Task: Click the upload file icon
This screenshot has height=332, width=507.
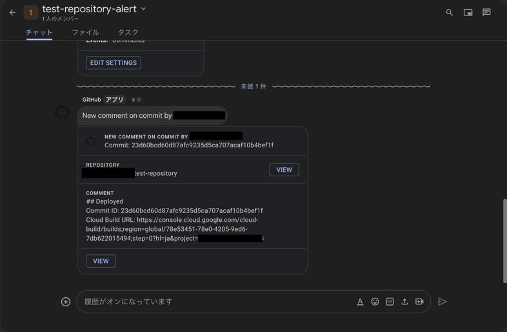Action: tap(404, 302)
